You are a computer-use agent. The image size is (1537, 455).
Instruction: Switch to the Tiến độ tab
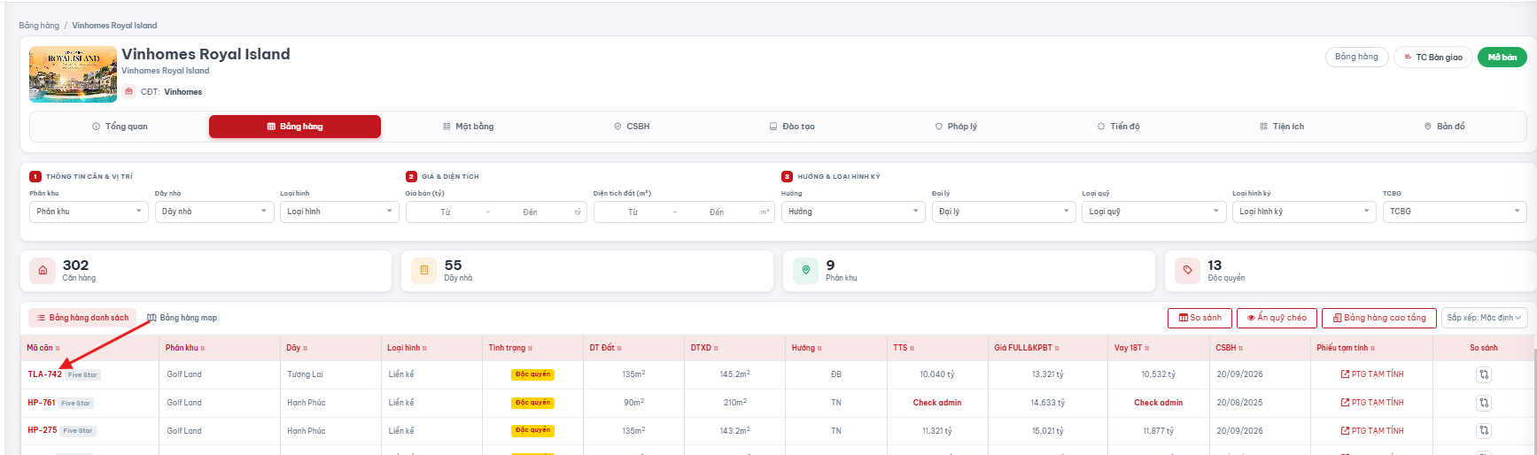point(1118,127)
